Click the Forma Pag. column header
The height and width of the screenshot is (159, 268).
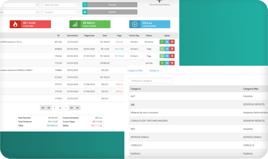coord(134,35)
